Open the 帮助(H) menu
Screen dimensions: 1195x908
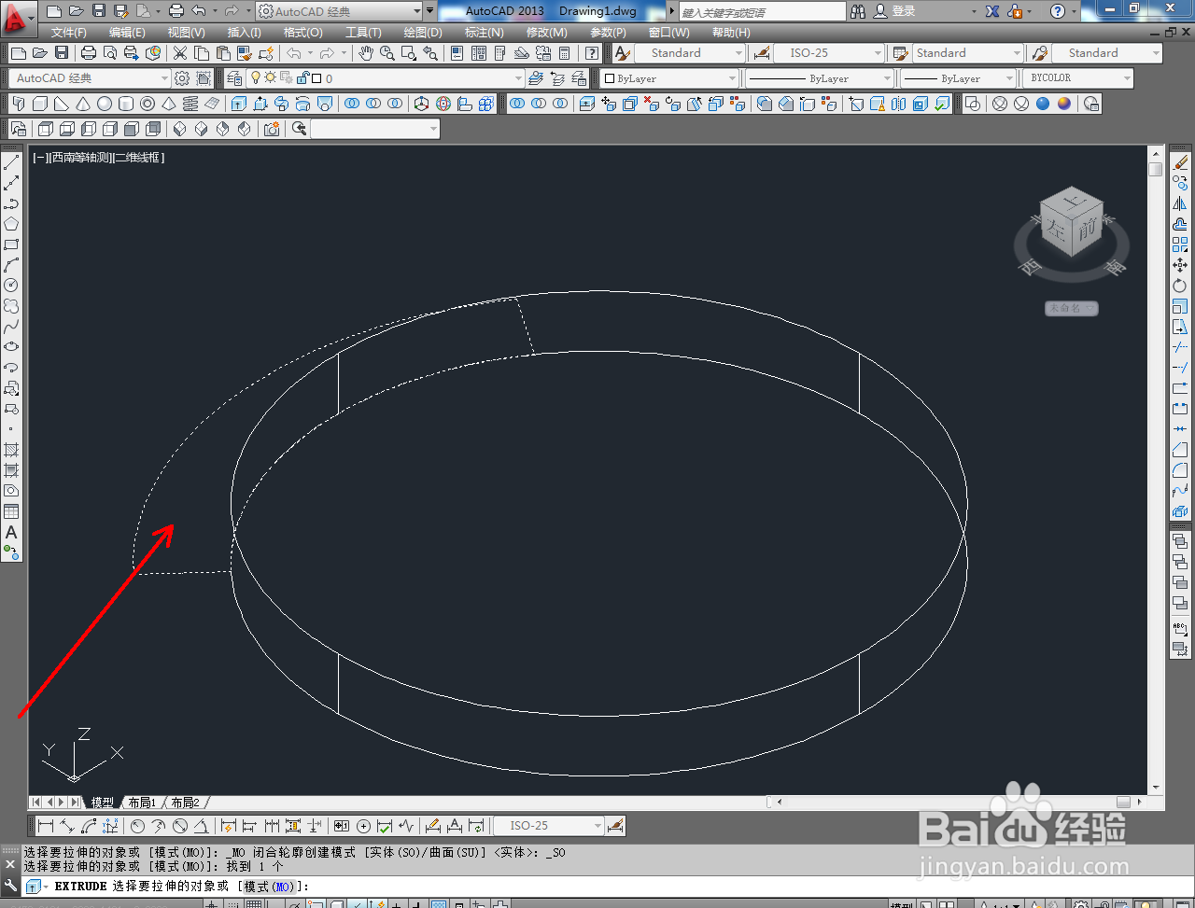(x=731, y=33)
